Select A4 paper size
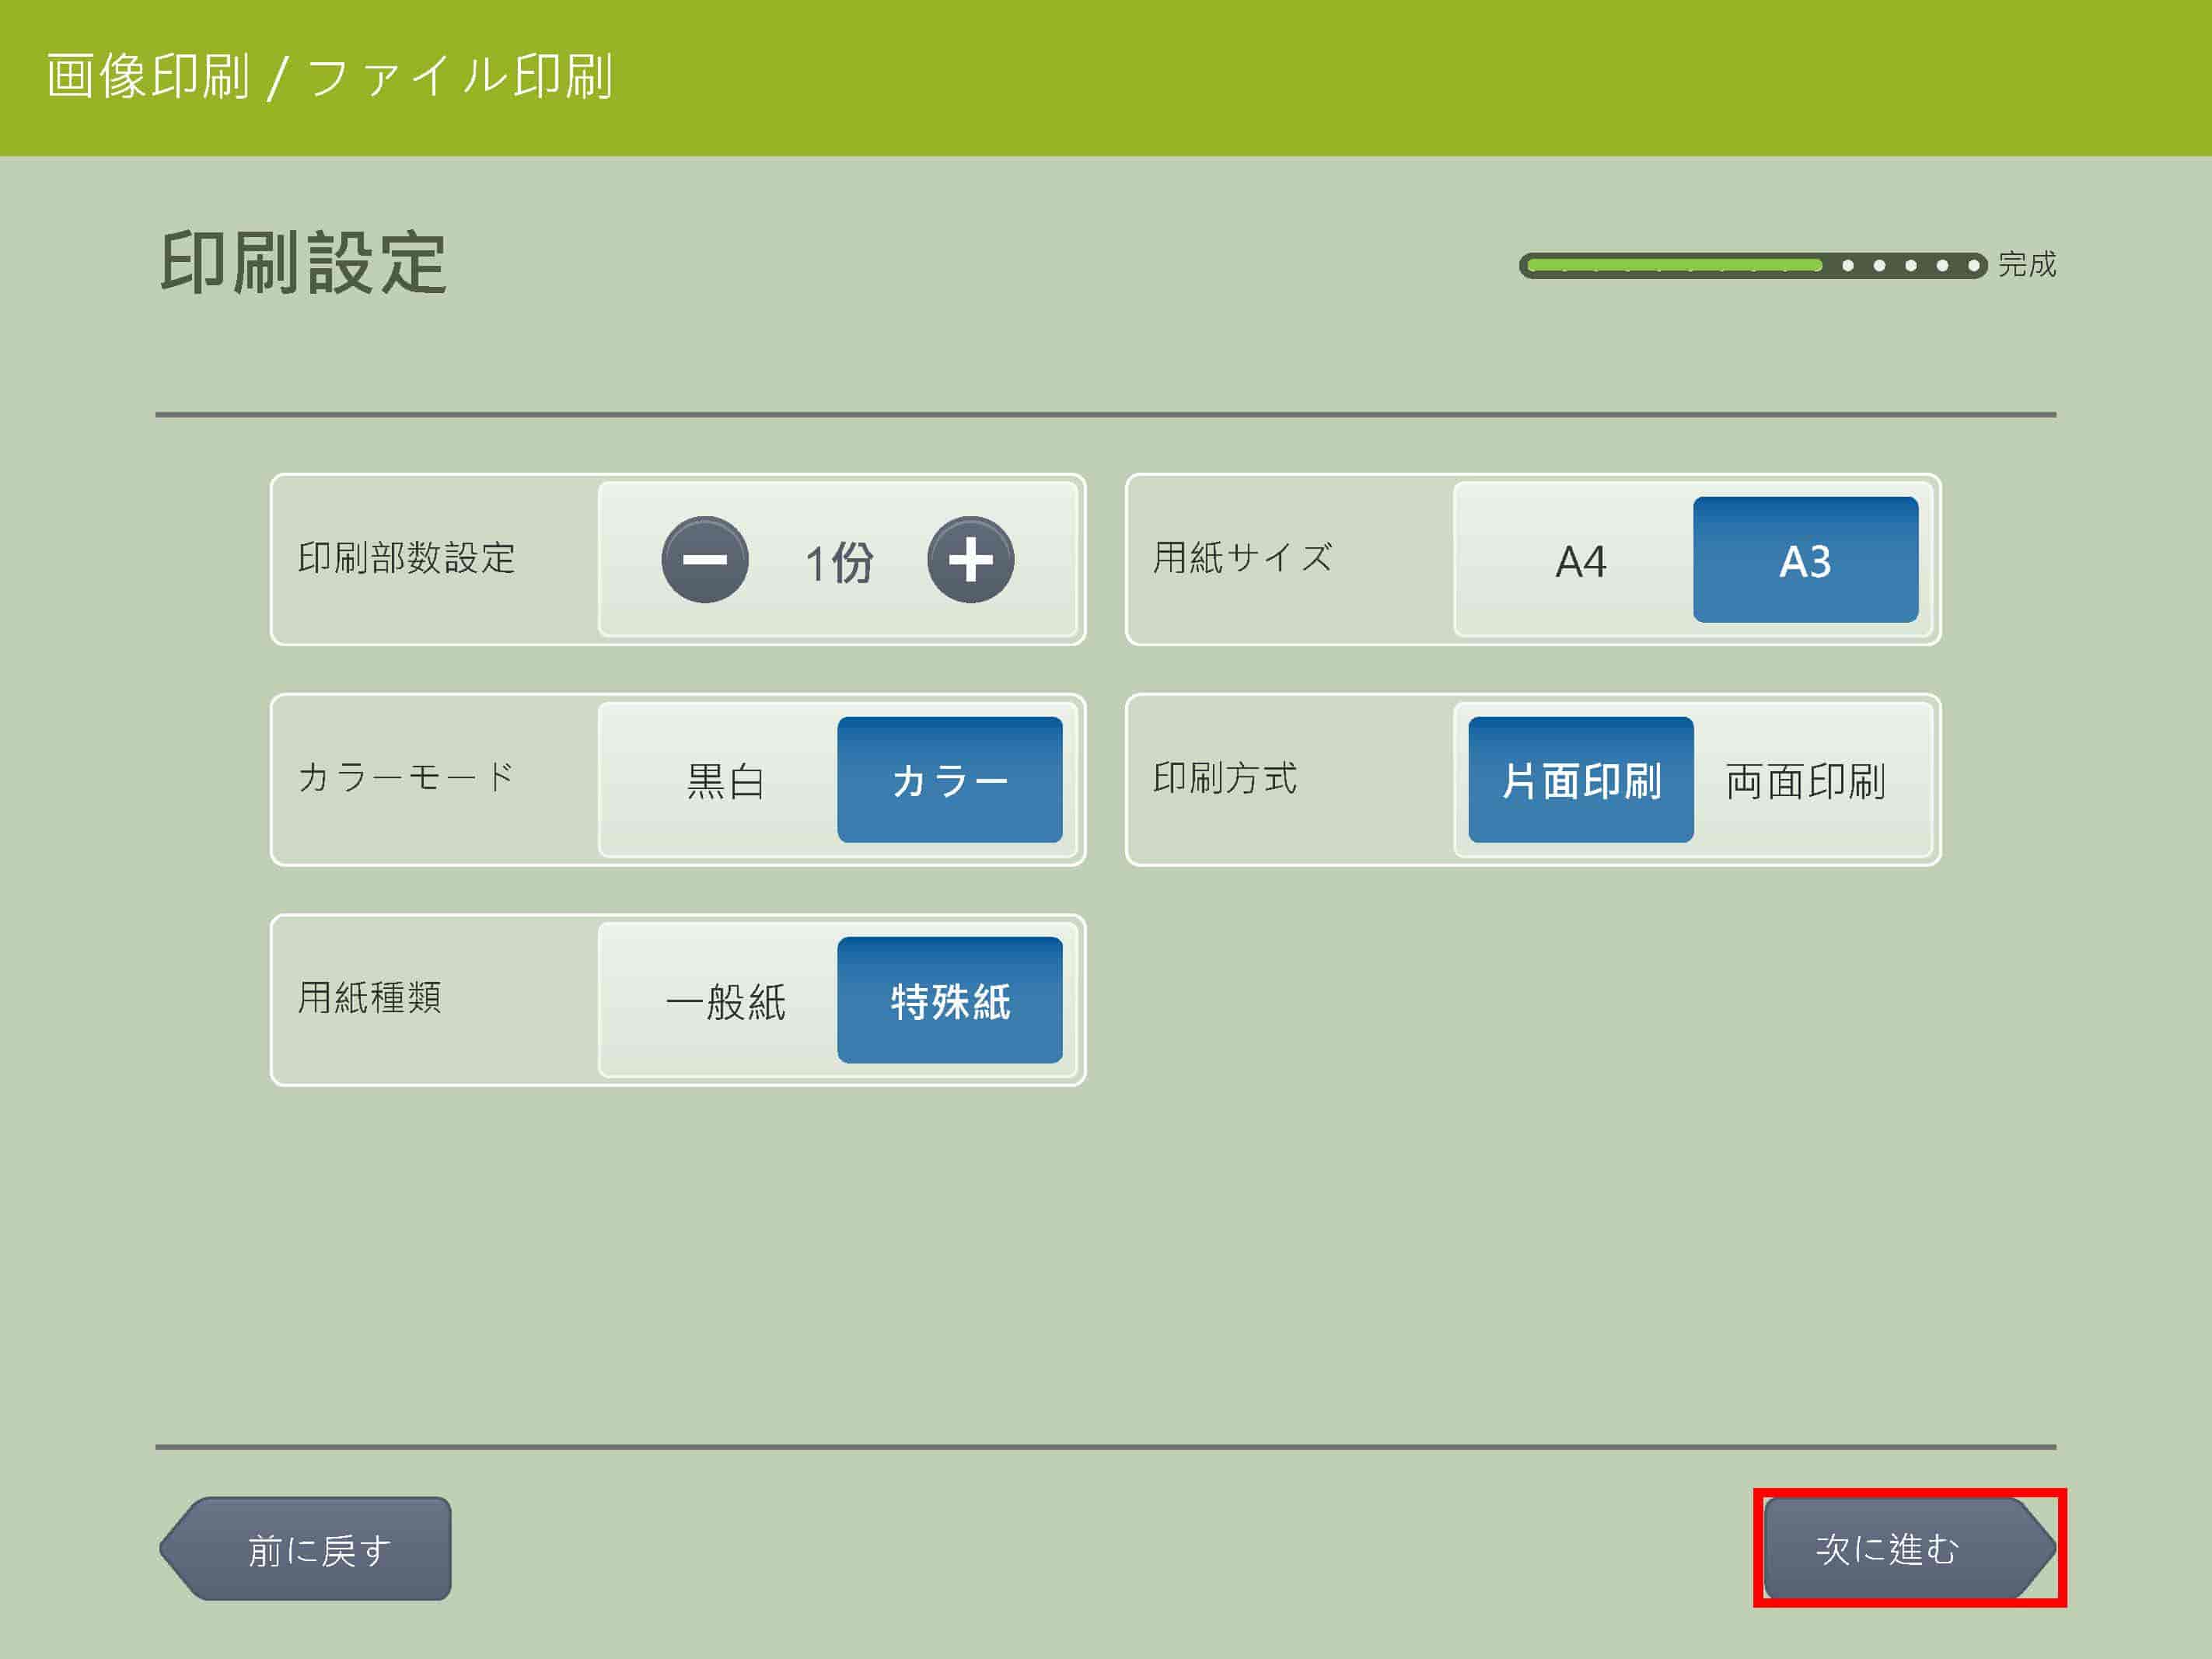The image size is (2212, 1659). point(1581,560)
